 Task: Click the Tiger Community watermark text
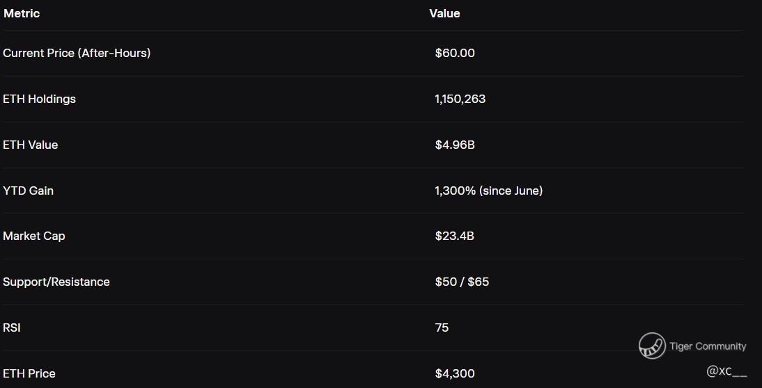708,346
